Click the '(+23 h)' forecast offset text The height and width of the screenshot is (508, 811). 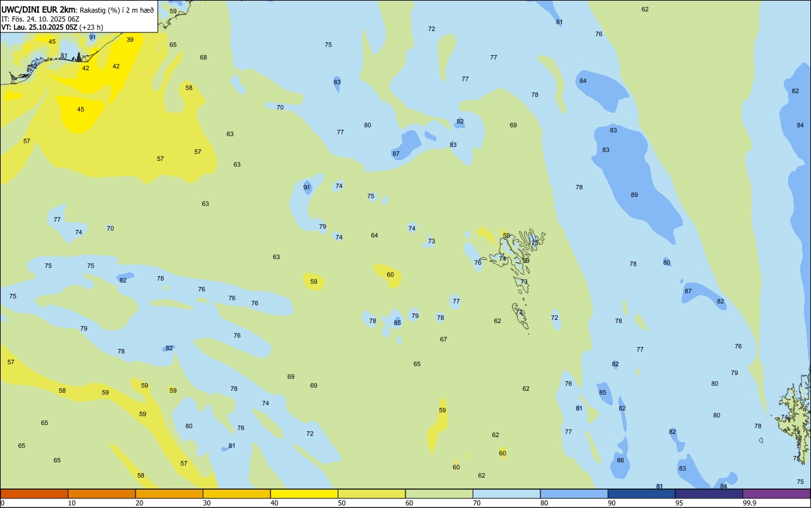pos(91,27)
